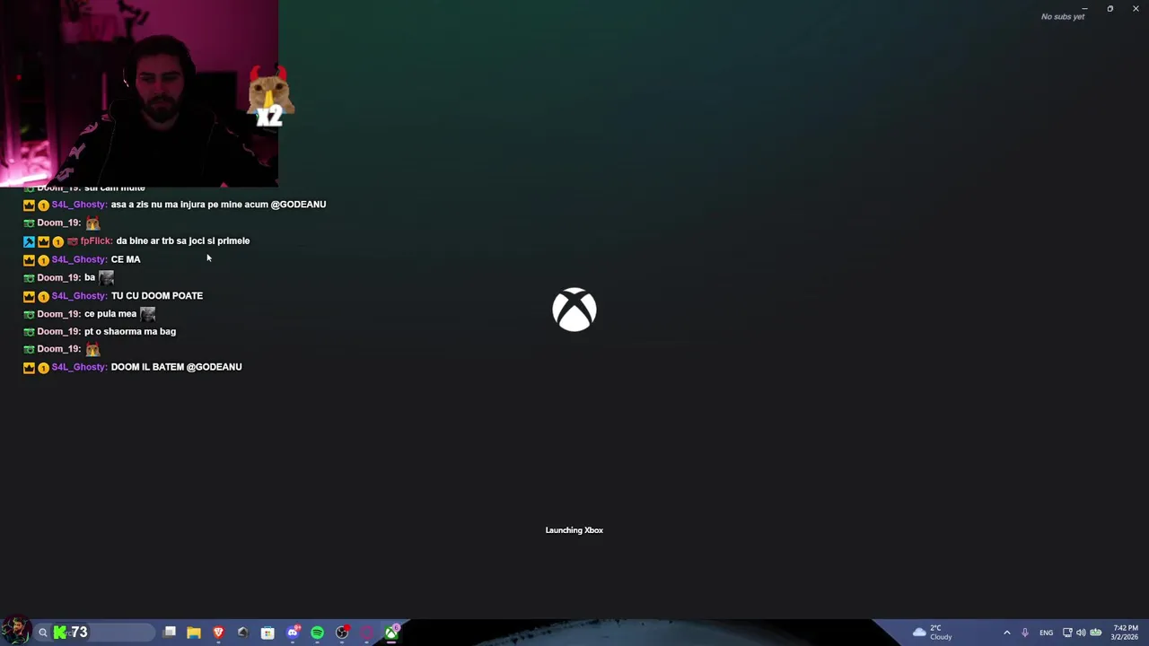Open File Explorer from the taskbar
Screen dimensions: 1149x646
point(194,633)
